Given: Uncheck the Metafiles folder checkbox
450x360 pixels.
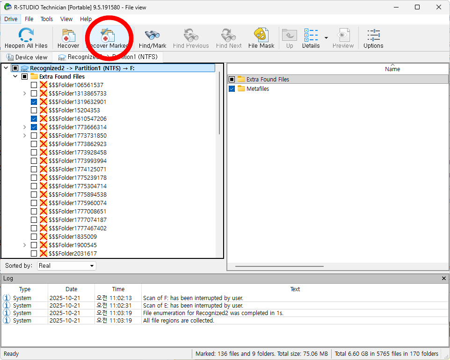Looking at the screenshot, I should pos(232,89).
